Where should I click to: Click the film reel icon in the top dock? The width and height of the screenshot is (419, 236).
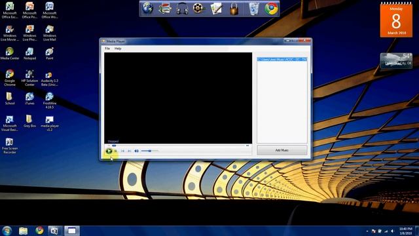pyautogui.click(x=199, y=9)
